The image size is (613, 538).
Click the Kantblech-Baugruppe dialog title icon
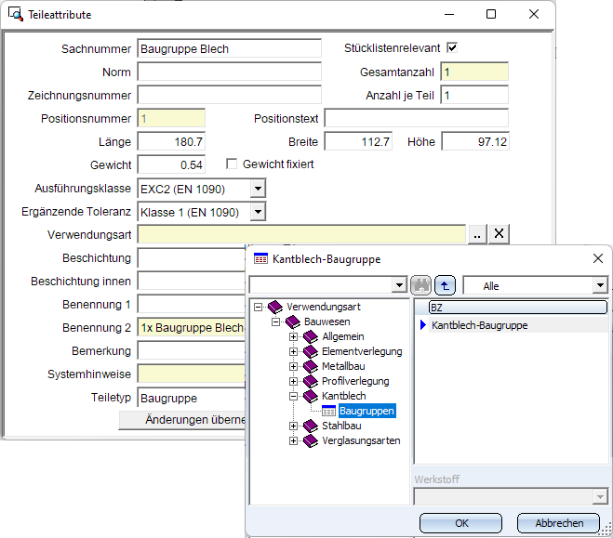click(x=260, y=259)
